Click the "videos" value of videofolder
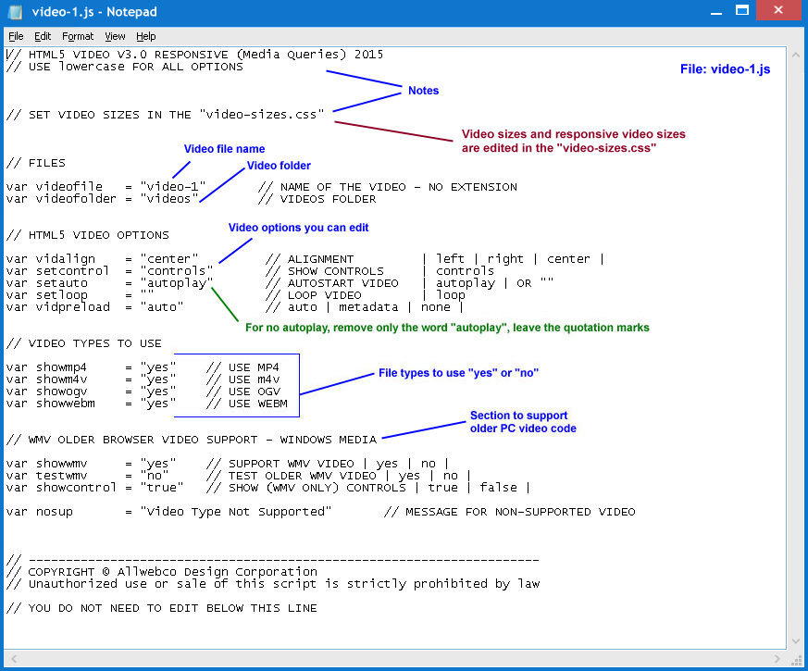The image size is (808, 671). coord(169,199)
